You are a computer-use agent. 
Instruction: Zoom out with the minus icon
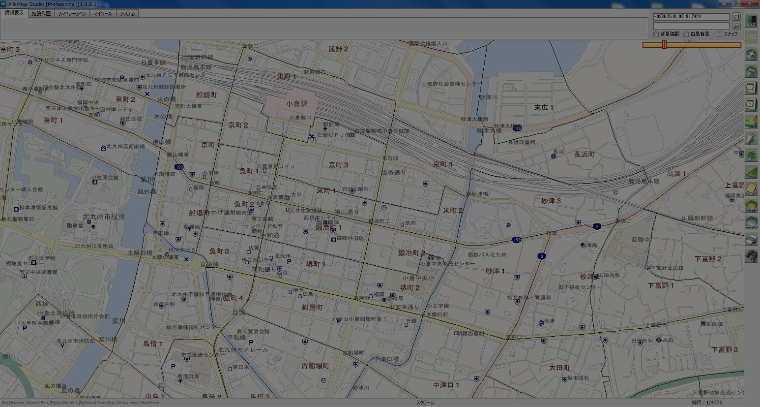(x=751, y=71)
